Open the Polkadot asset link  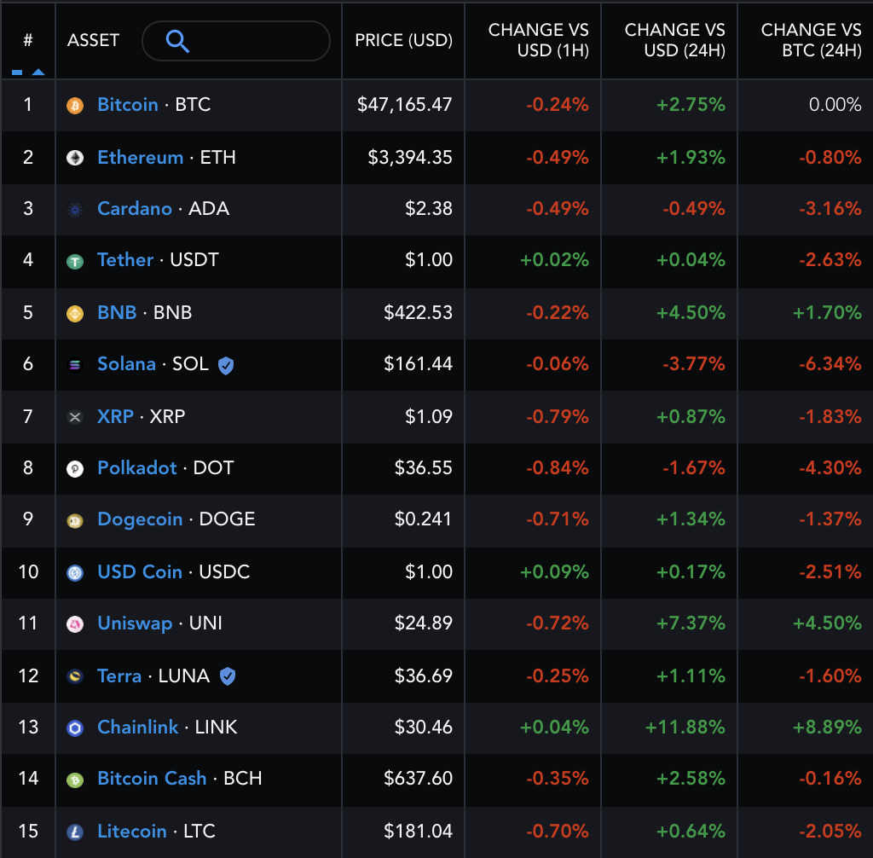(137, 468)
